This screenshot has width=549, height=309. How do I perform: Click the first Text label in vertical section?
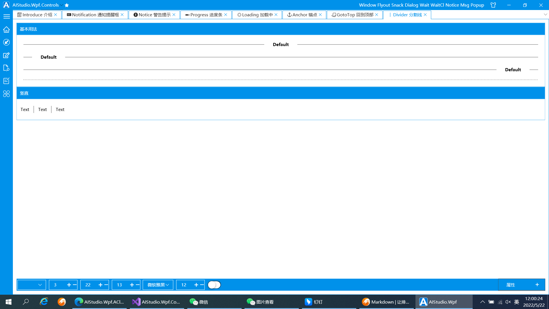25,110
